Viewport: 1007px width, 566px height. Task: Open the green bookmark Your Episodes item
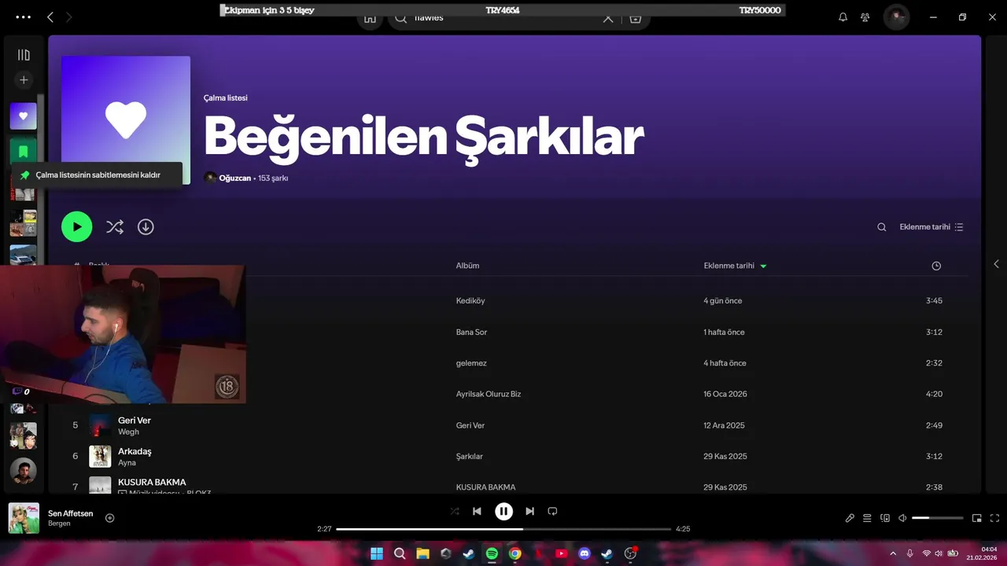24,150
